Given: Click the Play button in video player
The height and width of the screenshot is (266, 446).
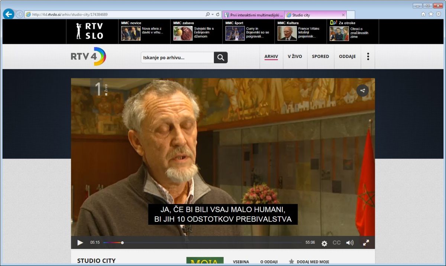Looking at the screenshot, I should point(80,243).
